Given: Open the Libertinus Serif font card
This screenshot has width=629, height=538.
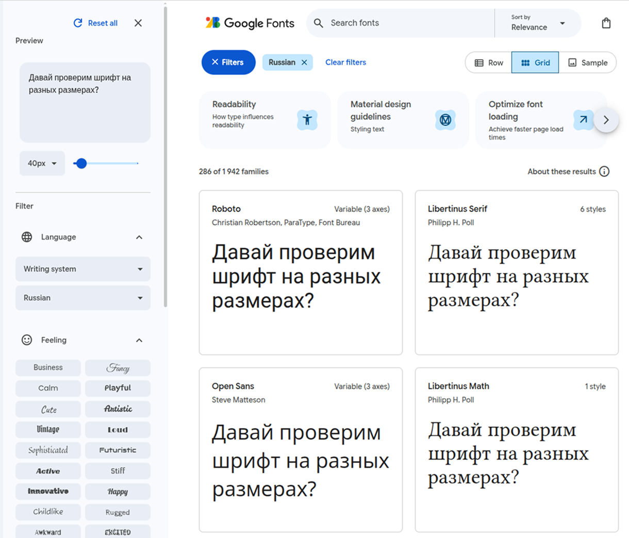Looking at the screenshot, I should 517,273.
